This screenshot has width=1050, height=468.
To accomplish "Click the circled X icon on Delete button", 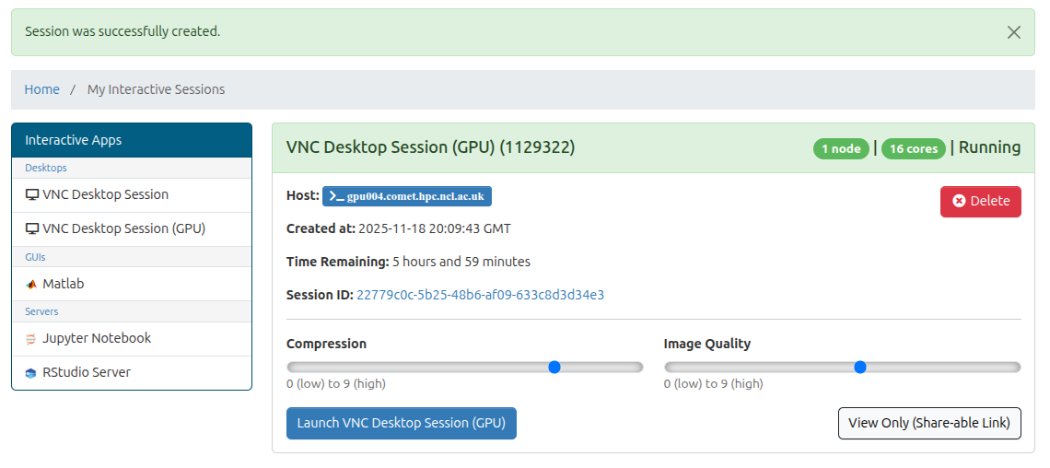I will 959,201.
